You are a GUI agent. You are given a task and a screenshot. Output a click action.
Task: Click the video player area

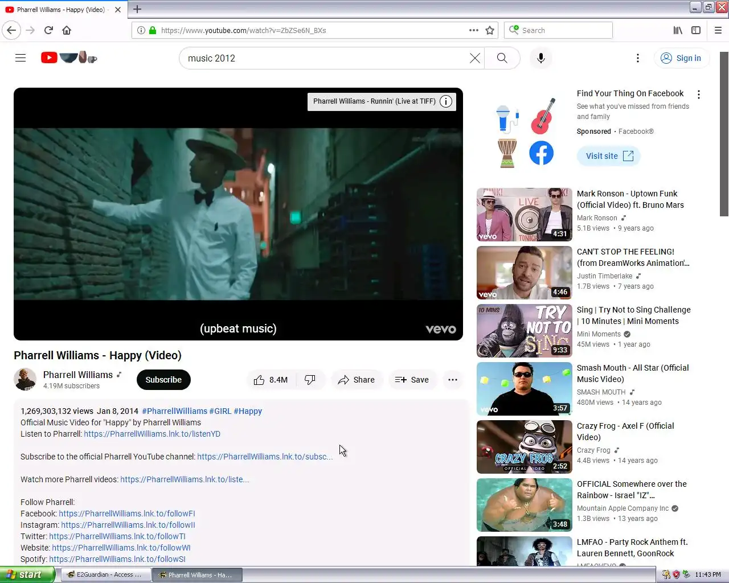238,214
